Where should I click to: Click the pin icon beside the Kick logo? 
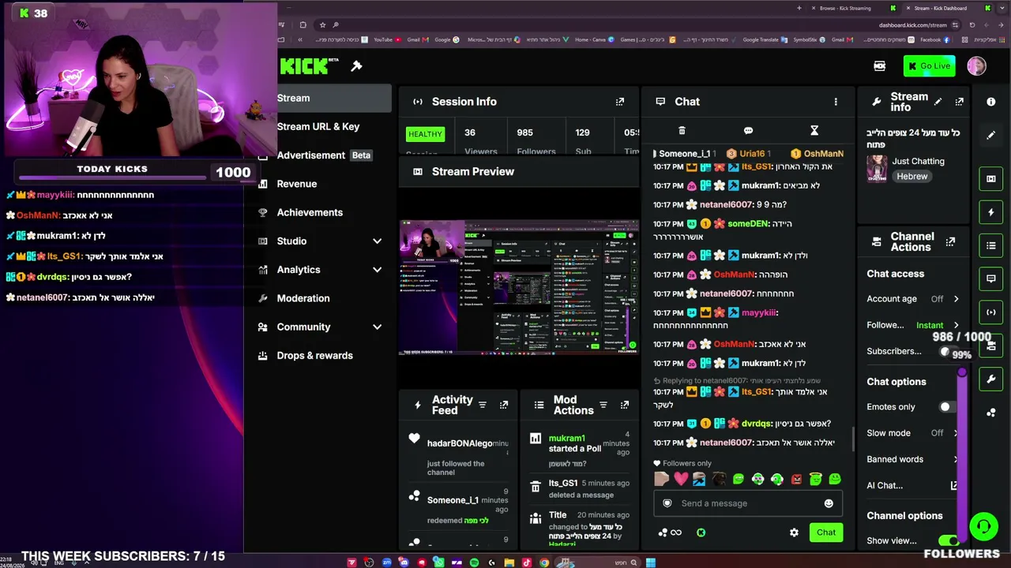(356, 66)
